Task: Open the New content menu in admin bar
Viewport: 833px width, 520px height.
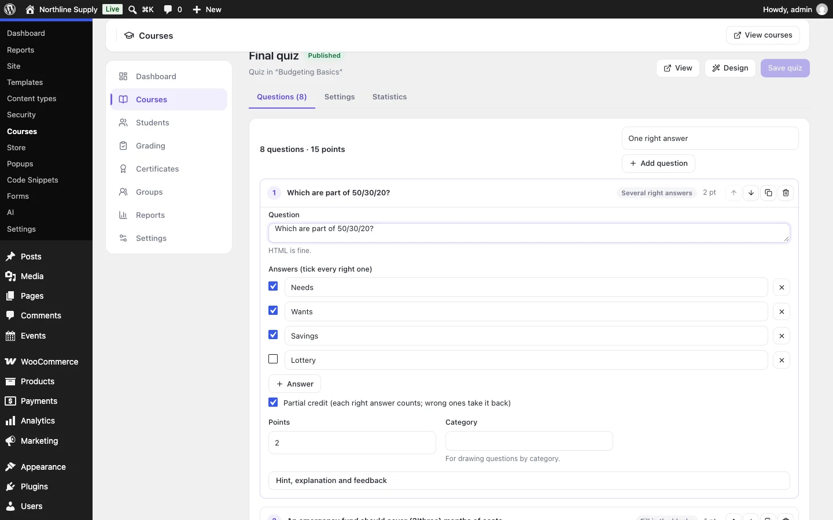Action: coord(207,9)
